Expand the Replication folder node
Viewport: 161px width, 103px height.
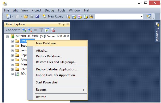(x=12, y=55)
